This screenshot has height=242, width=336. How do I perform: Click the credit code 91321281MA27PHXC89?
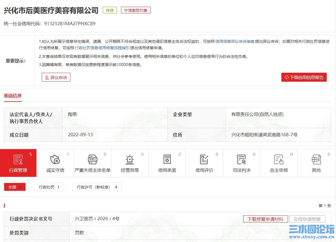[x=70, y=24]
